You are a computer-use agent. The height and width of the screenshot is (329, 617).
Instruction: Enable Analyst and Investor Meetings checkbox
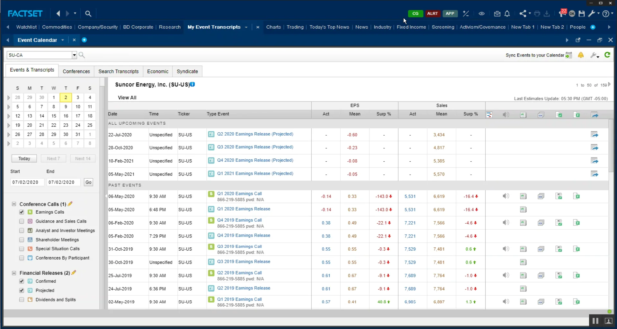[x=22, y=231]
